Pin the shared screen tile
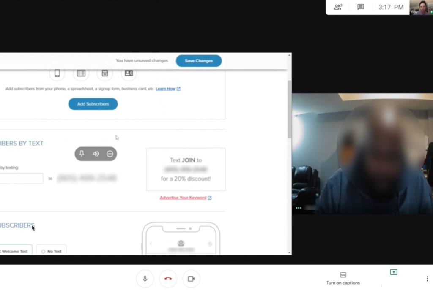This screenshot has height=293, width=433. click(82, 154)
